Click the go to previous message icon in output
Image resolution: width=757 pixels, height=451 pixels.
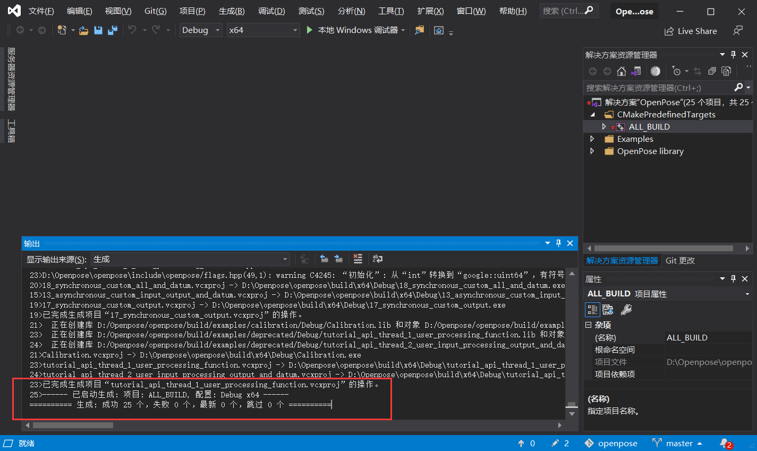pos(324,259)
